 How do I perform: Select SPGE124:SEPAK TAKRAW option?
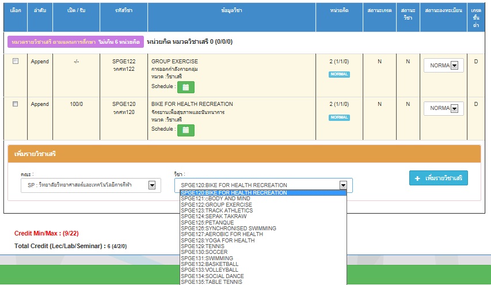(264, 216)
